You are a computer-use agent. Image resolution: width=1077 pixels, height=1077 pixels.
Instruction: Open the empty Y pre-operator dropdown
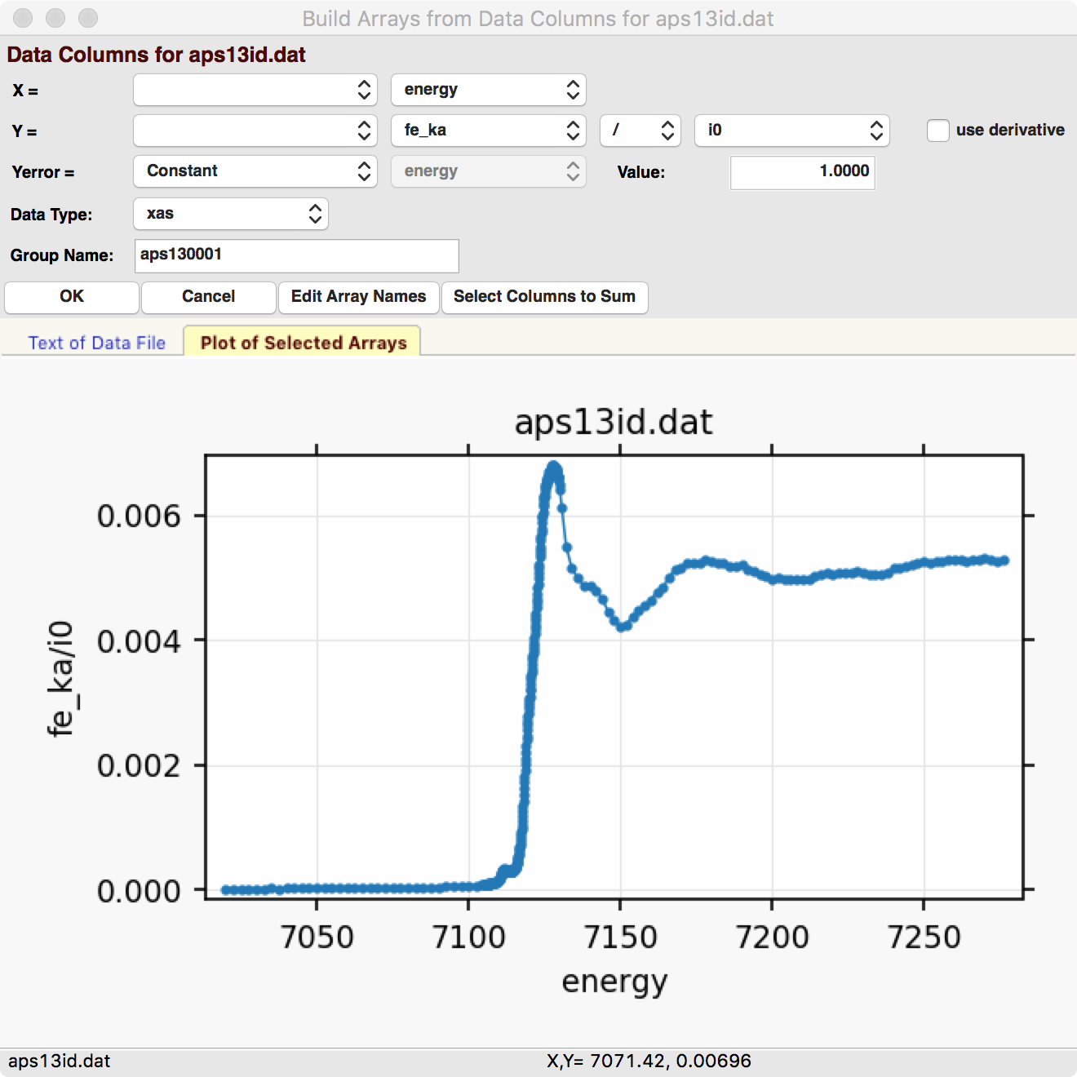[x=255, y=131]
